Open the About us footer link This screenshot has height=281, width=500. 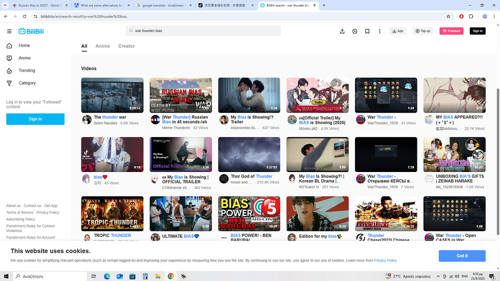[13, 205]
